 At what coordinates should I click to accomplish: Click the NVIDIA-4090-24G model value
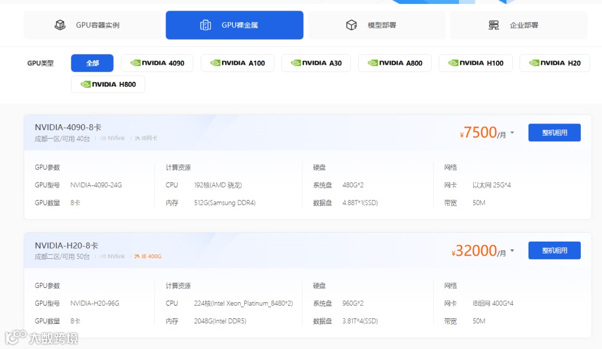96,185
